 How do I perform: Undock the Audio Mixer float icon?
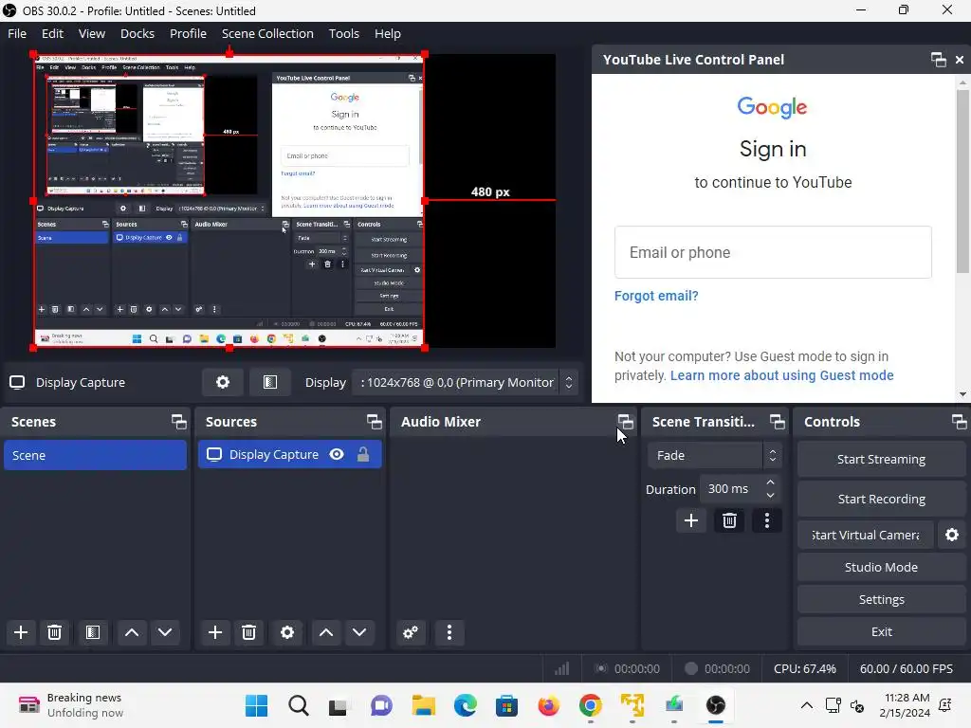click(626, 422)
